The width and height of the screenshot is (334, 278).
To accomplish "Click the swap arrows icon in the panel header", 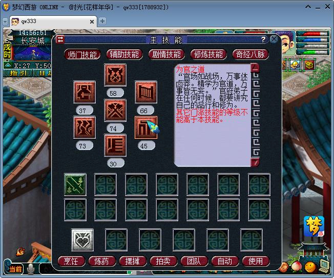I will click(x=60, y=39).
